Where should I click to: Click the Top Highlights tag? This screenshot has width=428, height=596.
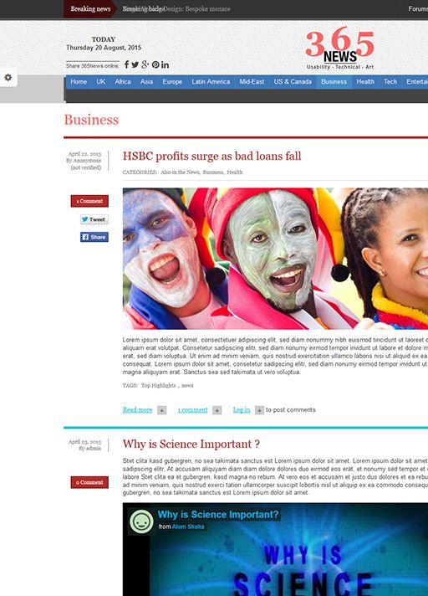(158, 385)
